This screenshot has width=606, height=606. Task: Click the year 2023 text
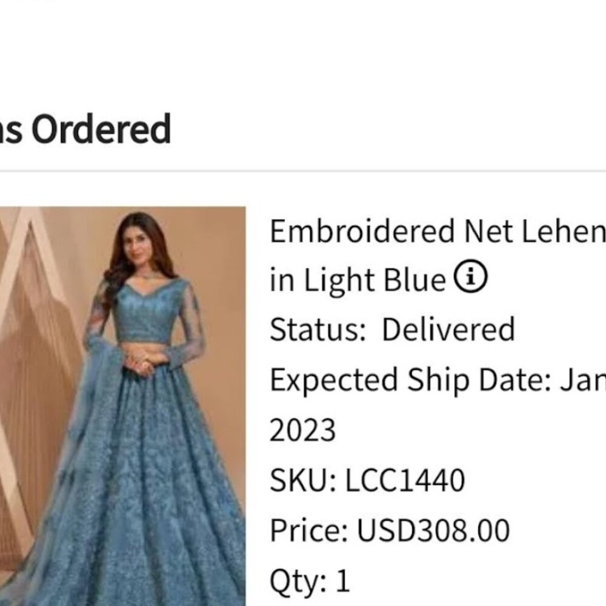[302, 430]
